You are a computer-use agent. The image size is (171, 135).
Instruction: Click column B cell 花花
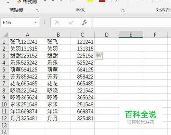(58, 83)
